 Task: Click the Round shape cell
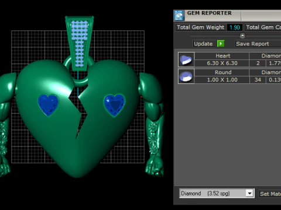222,72
